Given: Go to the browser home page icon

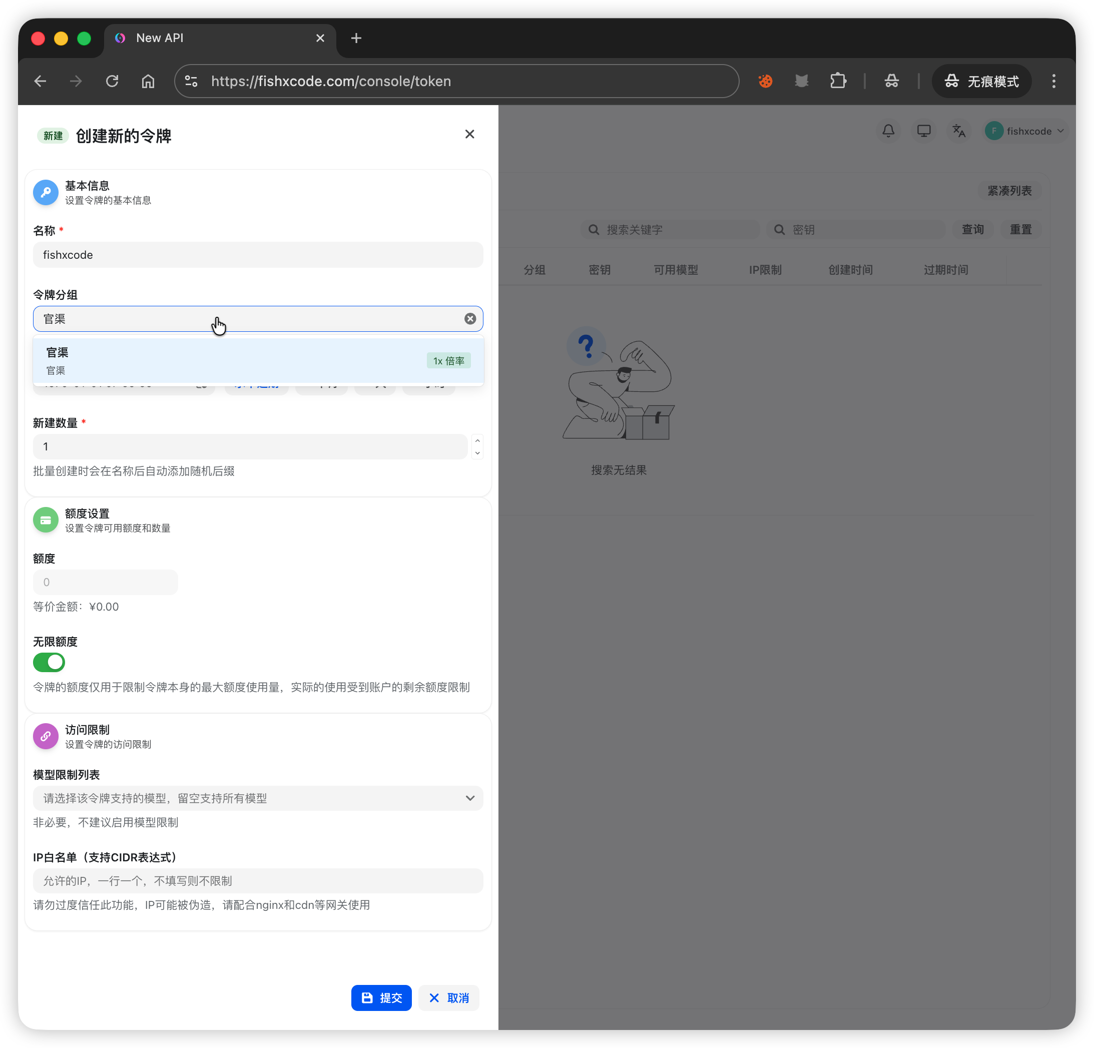Looking at the screenshot, I should 148,82.
